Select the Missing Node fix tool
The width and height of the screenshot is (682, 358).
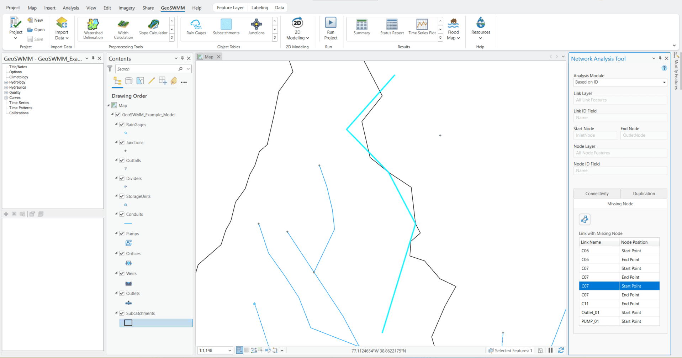584,219
